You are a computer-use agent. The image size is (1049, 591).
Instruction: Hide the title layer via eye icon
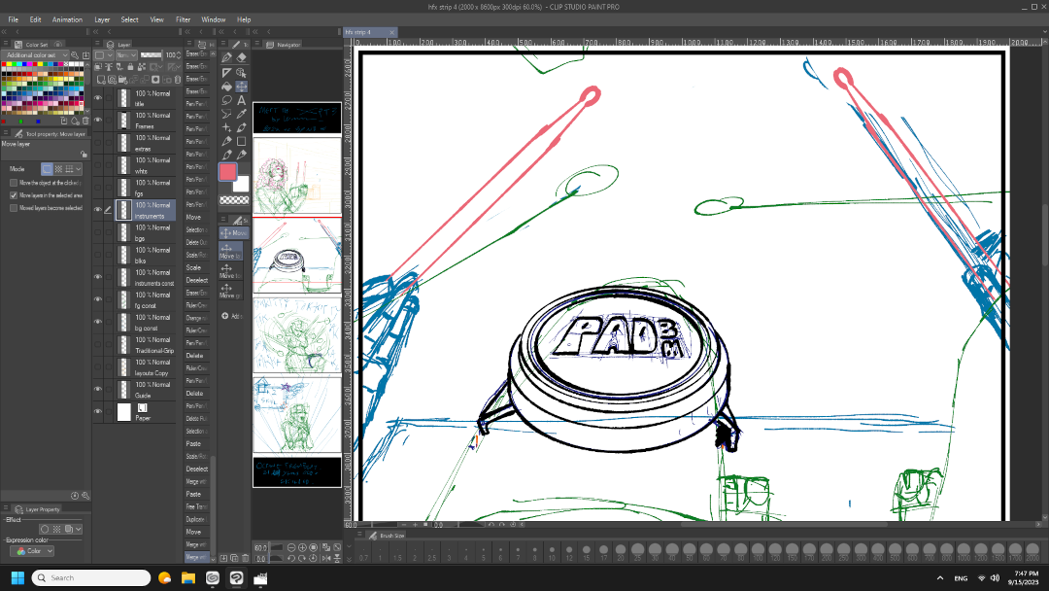coord(97,98)
